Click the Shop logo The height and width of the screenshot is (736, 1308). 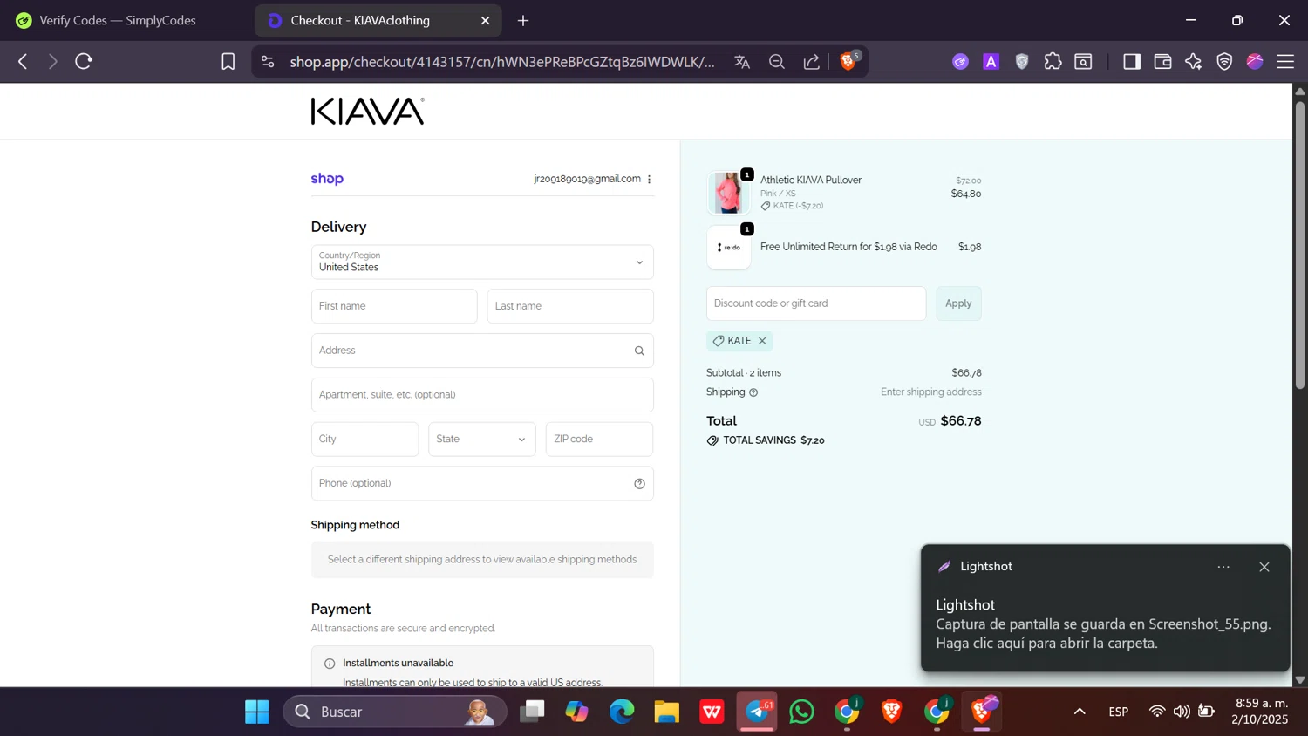click(327, 178)
